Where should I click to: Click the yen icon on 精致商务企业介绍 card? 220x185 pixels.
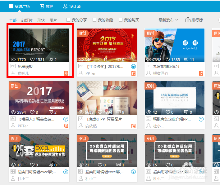(x=201, y=119)
